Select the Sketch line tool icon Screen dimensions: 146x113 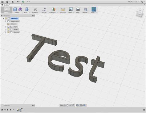(44, 10)
